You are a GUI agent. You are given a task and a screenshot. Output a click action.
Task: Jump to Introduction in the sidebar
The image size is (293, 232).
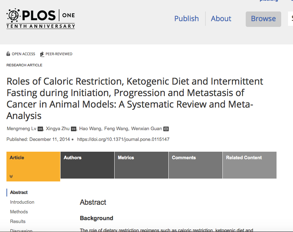[x=22, y=202]
